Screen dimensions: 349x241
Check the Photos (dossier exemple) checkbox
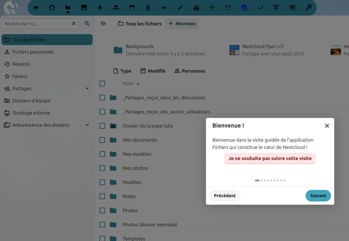(102, 225)
